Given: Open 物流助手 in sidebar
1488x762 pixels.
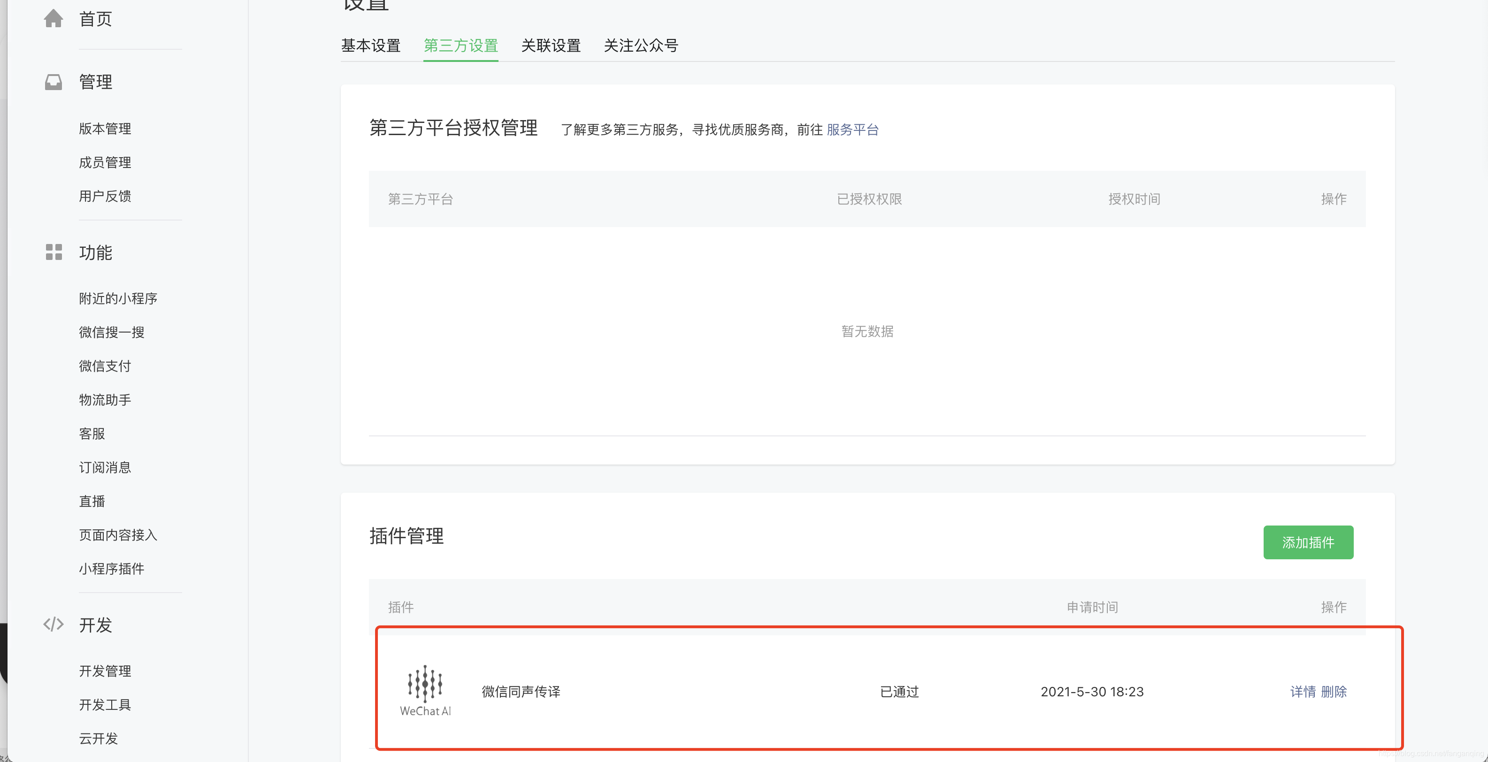Looking at the screenshot, I should pos(105,400).
